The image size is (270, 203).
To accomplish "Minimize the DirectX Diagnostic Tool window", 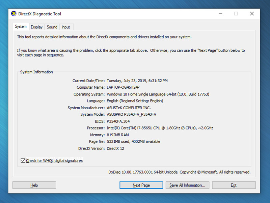I will (x=220, y=14).
